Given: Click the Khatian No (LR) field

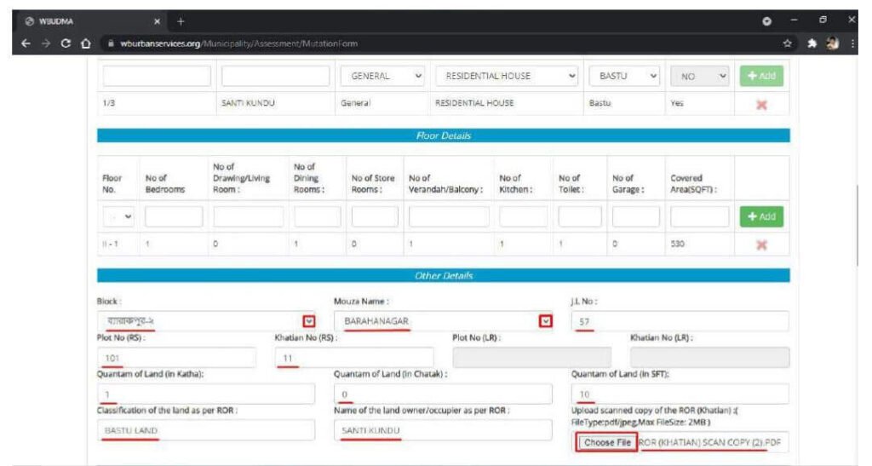Looking at the screenshot, I should (x=709, y=358).
